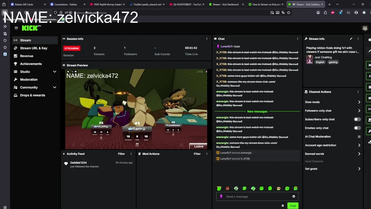Open browser tab list dropdown arrow
Viewport: 371px width, 209px height.
pos(337,4)
